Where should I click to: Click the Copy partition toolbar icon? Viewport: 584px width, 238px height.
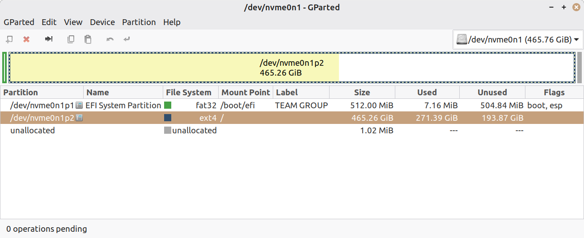(71, 39)
